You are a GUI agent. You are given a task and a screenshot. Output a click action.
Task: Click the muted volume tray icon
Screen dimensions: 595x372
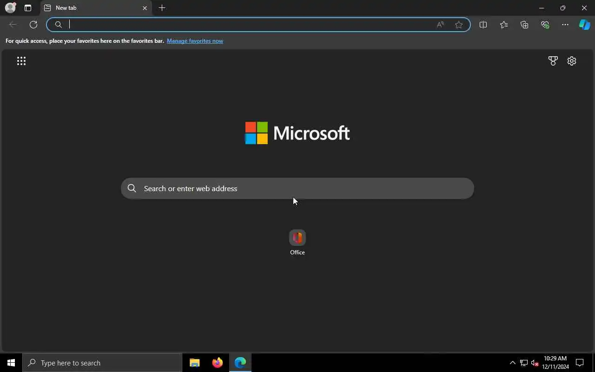[x=535, y=363]
